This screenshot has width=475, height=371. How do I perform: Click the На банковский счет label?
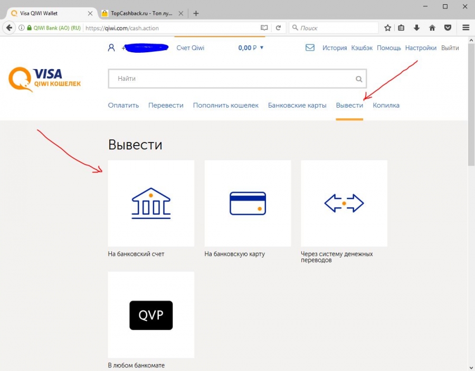click(136, 254)
